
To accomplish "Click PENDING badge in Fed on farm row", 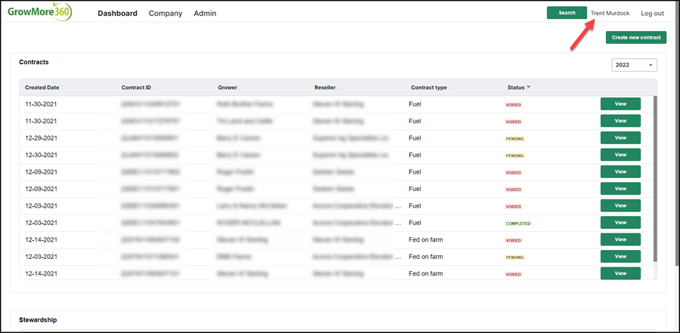I will (x=515, y=257).
